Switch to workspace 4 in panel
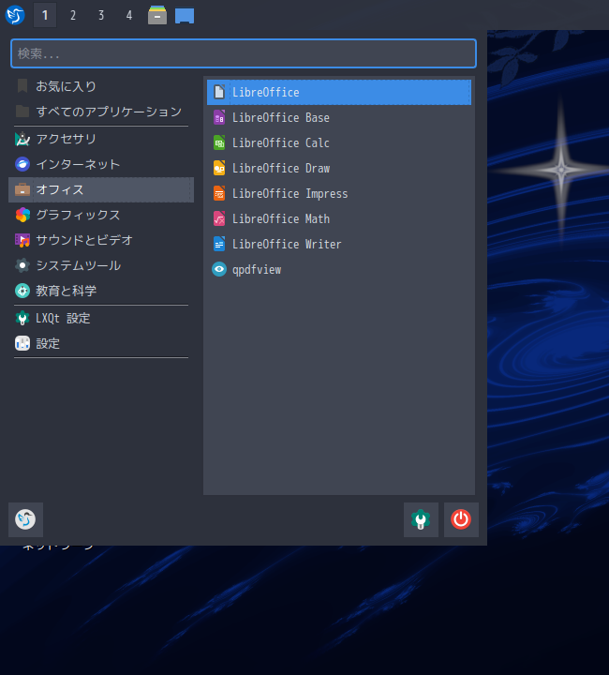Screen dimensions: 609x675 pos(129,16)
